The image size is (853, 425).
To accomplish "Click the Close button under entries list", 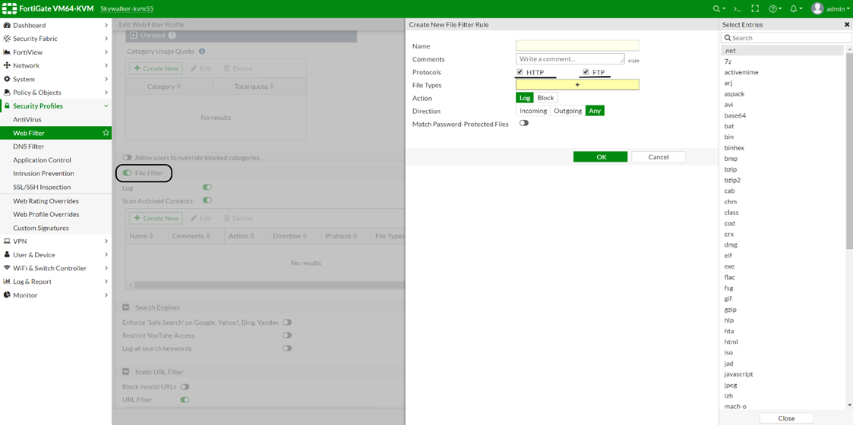I will (x=787, y=418).
